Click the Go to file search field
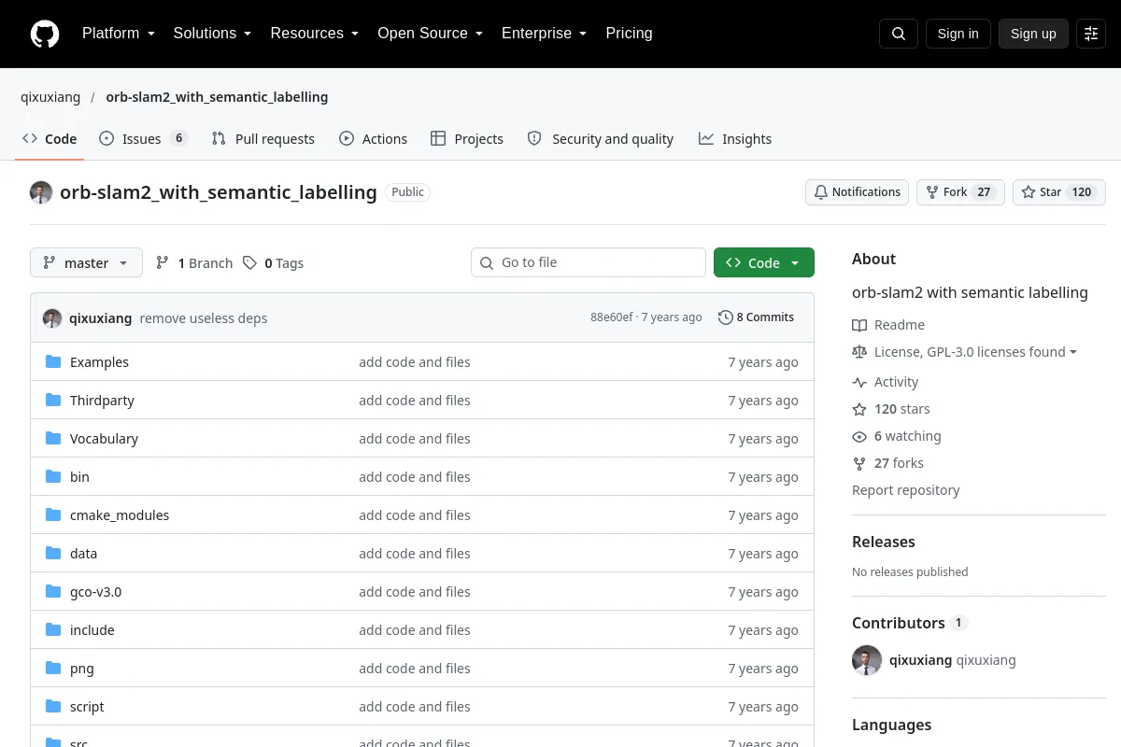 pyautogui.click(x=589, y=262)
